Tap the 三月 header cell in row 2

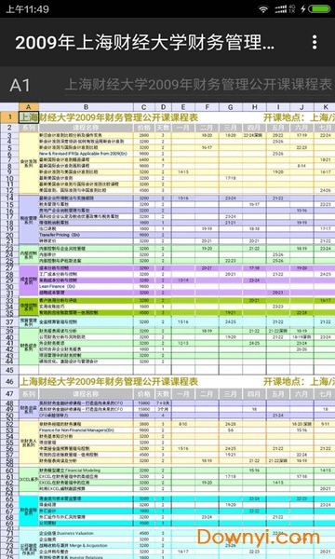coord(231,128)
